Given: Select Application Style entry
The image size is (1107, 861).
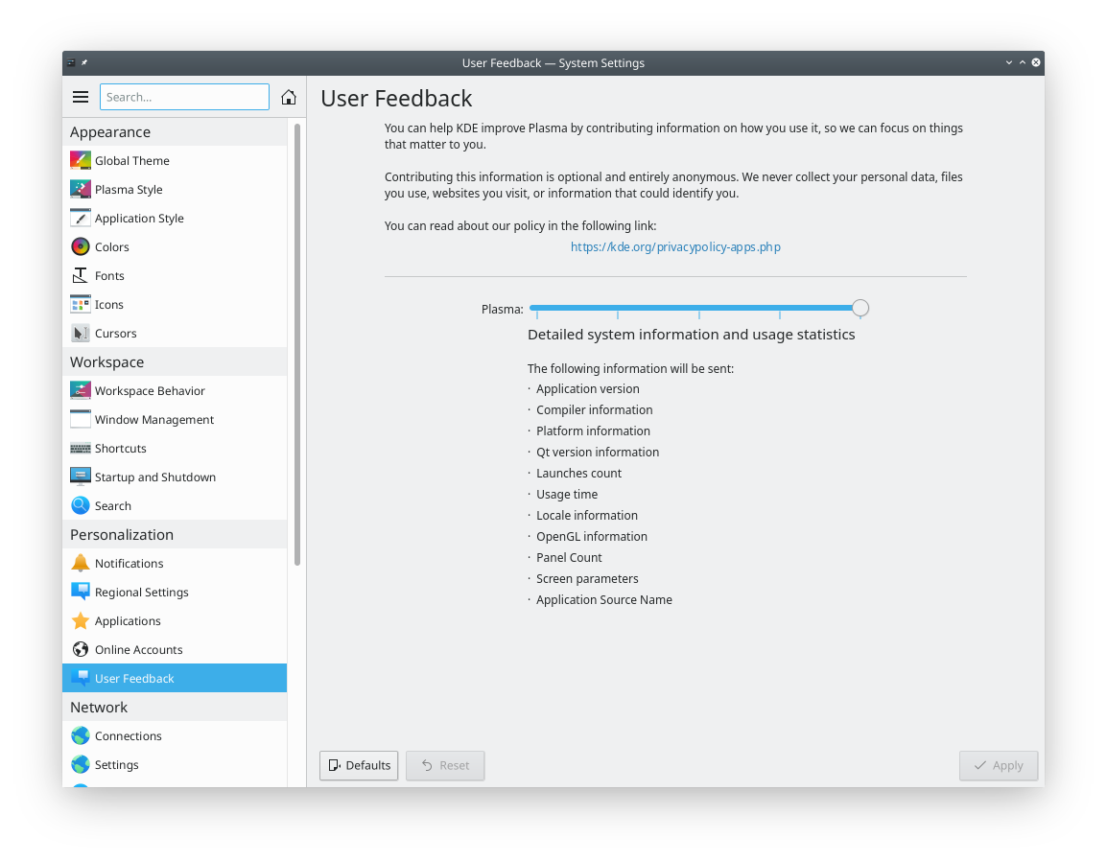Looking at the screenshot, I should pyautogui.click(x=175, y=218).
